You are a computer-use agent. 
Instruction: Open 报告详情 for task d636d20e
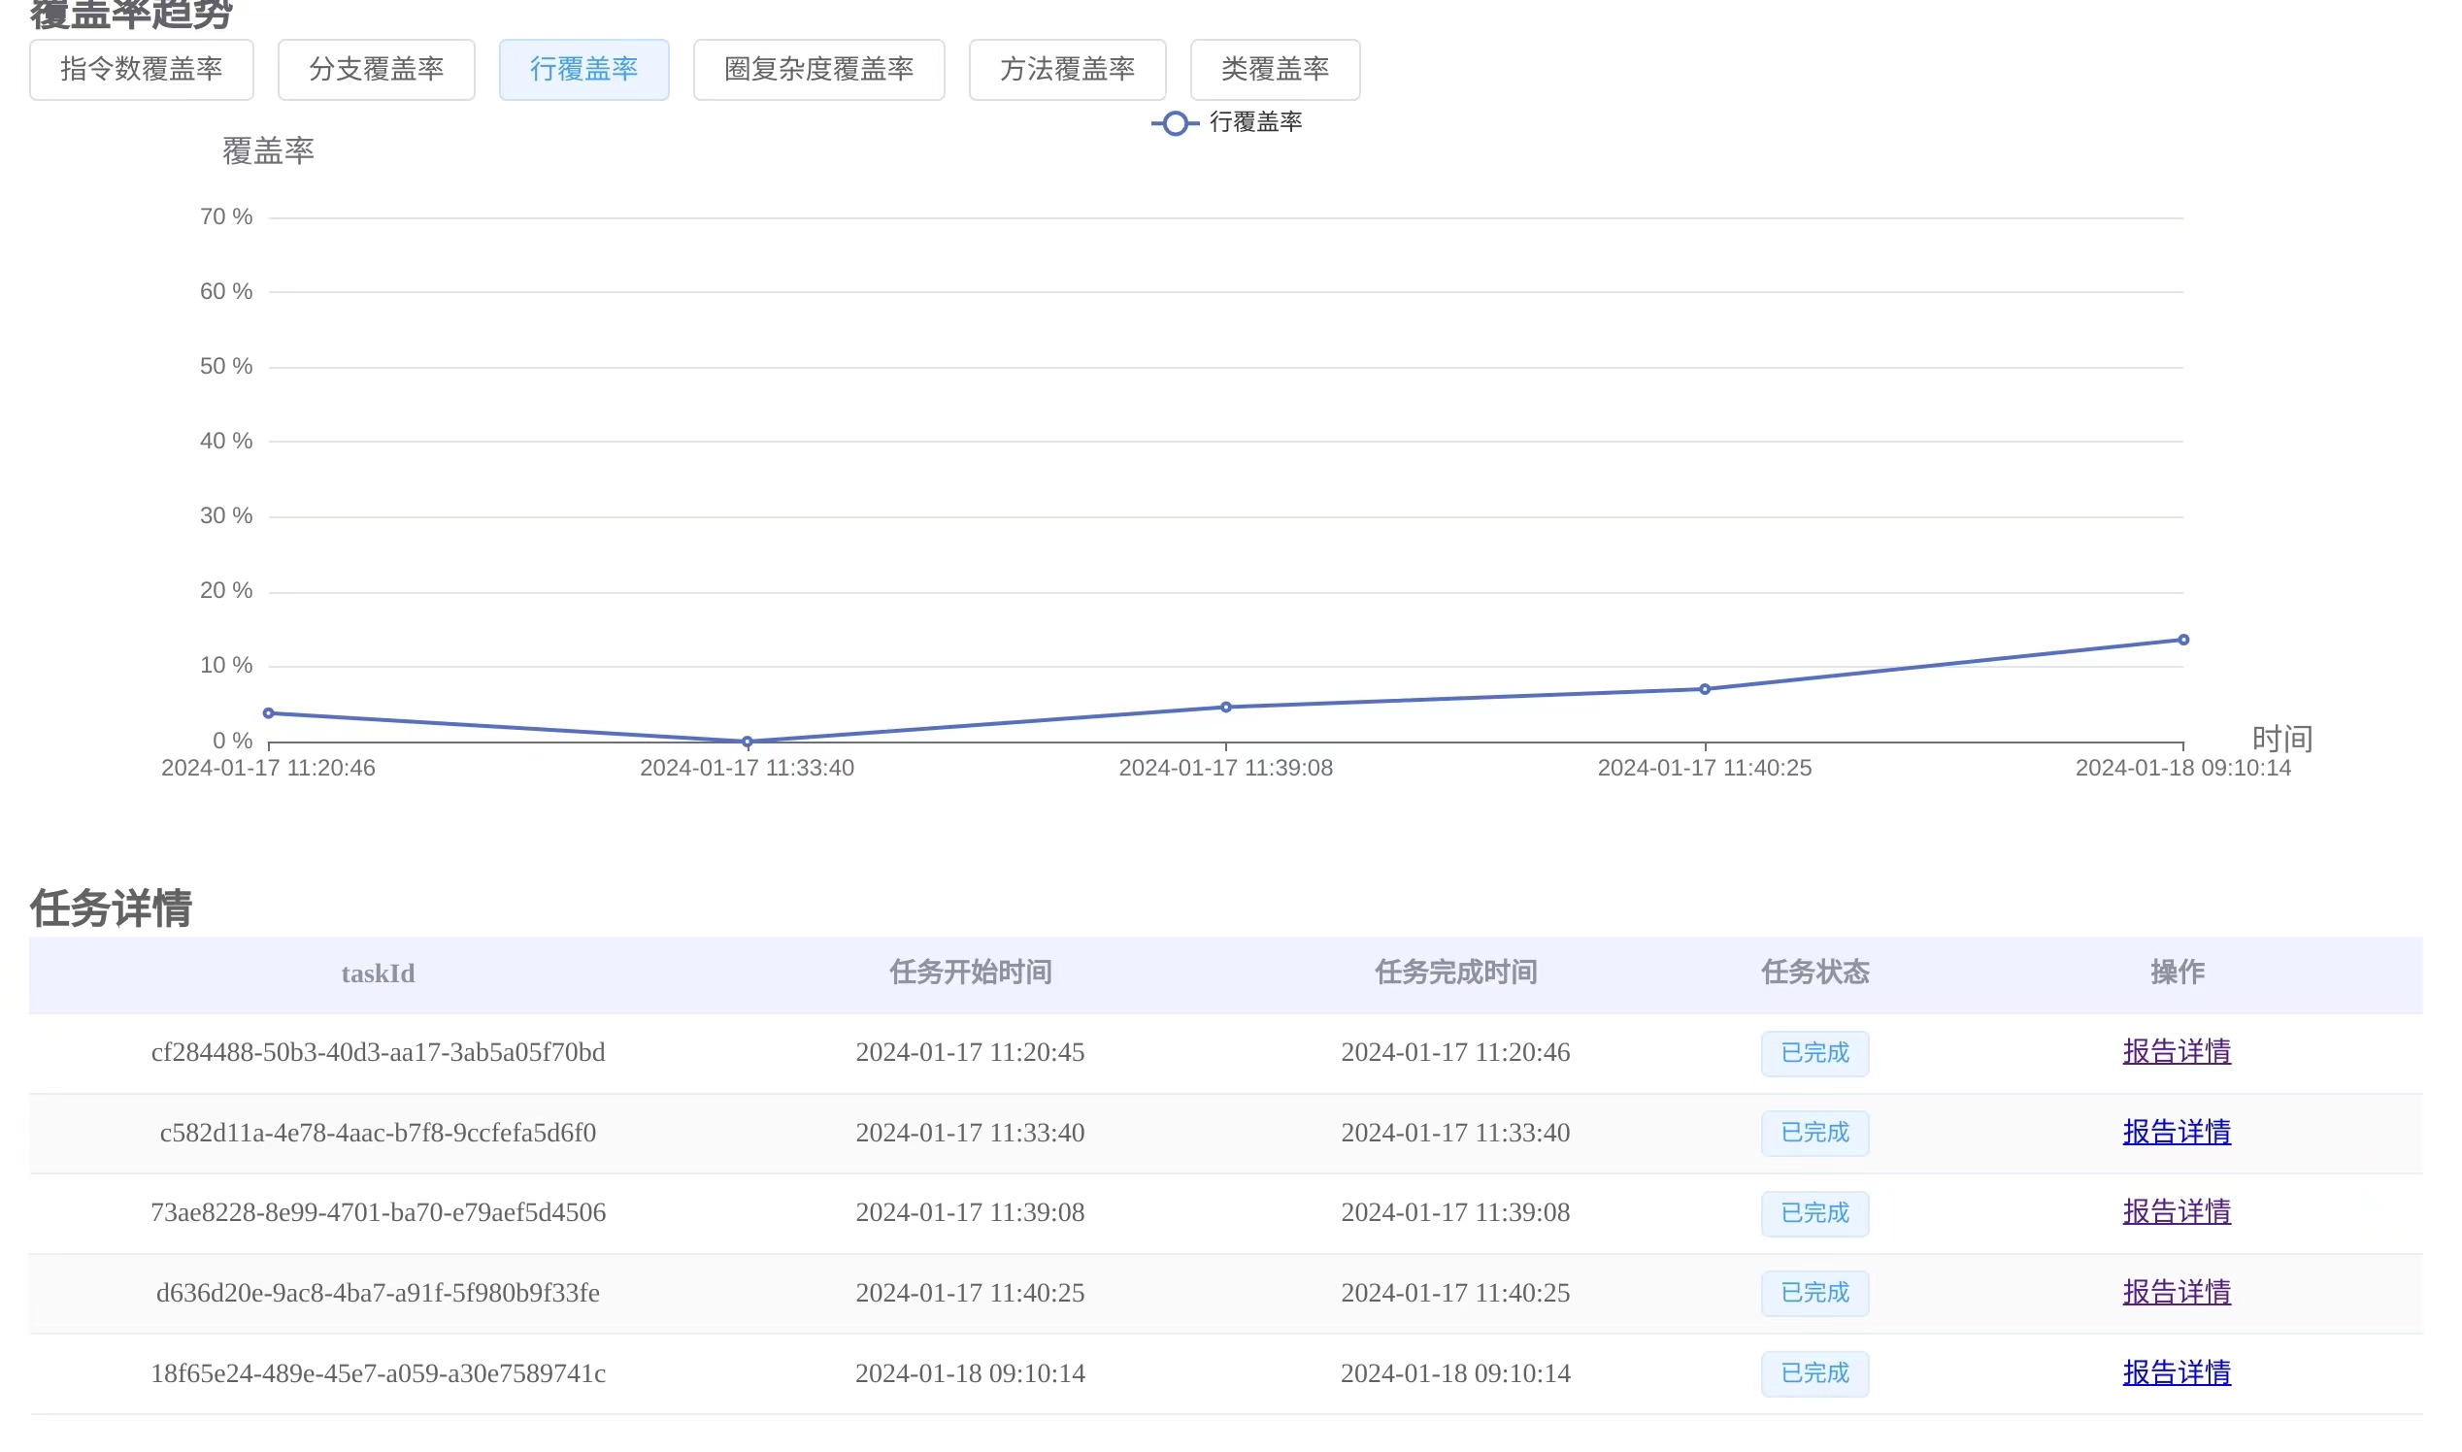point(2178,1294)
